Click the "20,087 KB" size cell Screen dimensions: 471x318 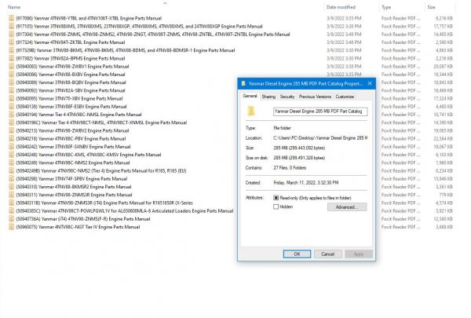click(x=444, y=67)
